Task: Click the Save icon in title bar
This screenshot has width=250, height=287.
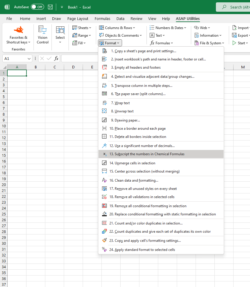Action: [50, 7]
